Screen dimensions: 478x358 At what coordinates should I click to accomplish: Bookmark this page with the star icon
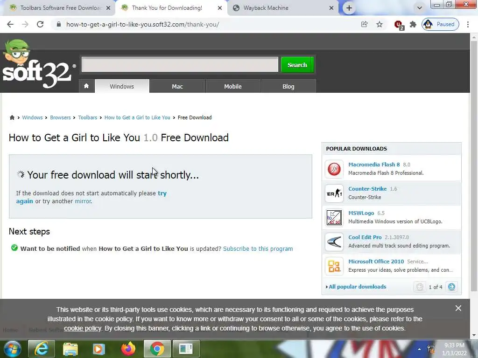(379, 24)
